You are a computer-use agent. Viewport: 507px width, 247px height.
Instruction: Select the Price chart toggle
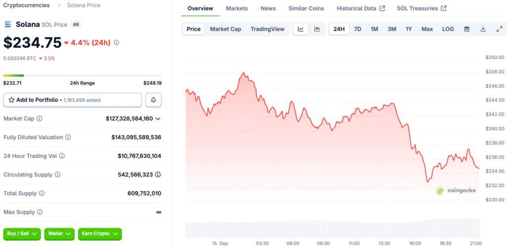click(x=194, y=29)
